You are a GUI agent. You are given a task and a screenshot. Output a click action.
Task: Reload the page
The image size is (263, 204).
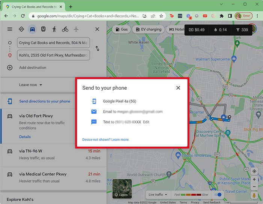coord(23,16)
